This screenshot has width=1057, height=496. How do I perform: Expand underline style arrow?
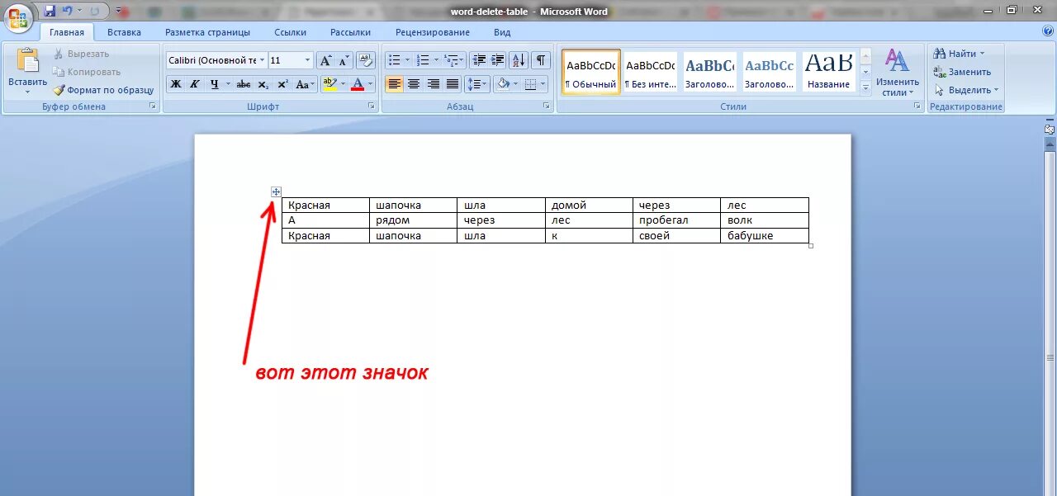click(228, 84)
